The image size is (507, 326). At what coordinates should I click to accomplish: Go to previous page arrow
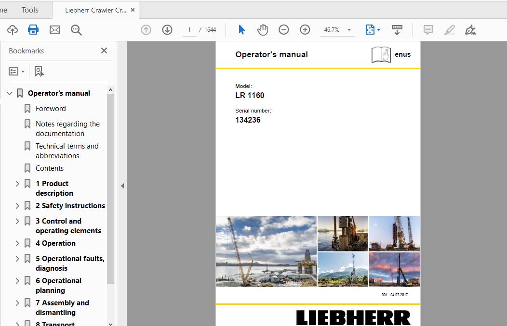[146, 30]
